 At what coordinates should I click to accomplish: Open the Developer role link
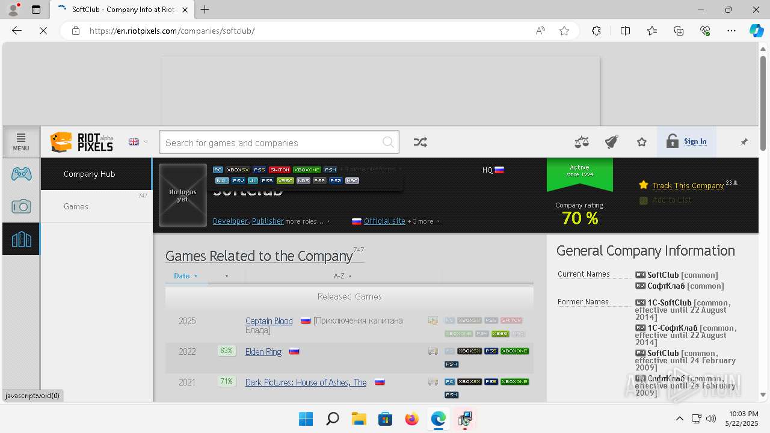[230, 221]
